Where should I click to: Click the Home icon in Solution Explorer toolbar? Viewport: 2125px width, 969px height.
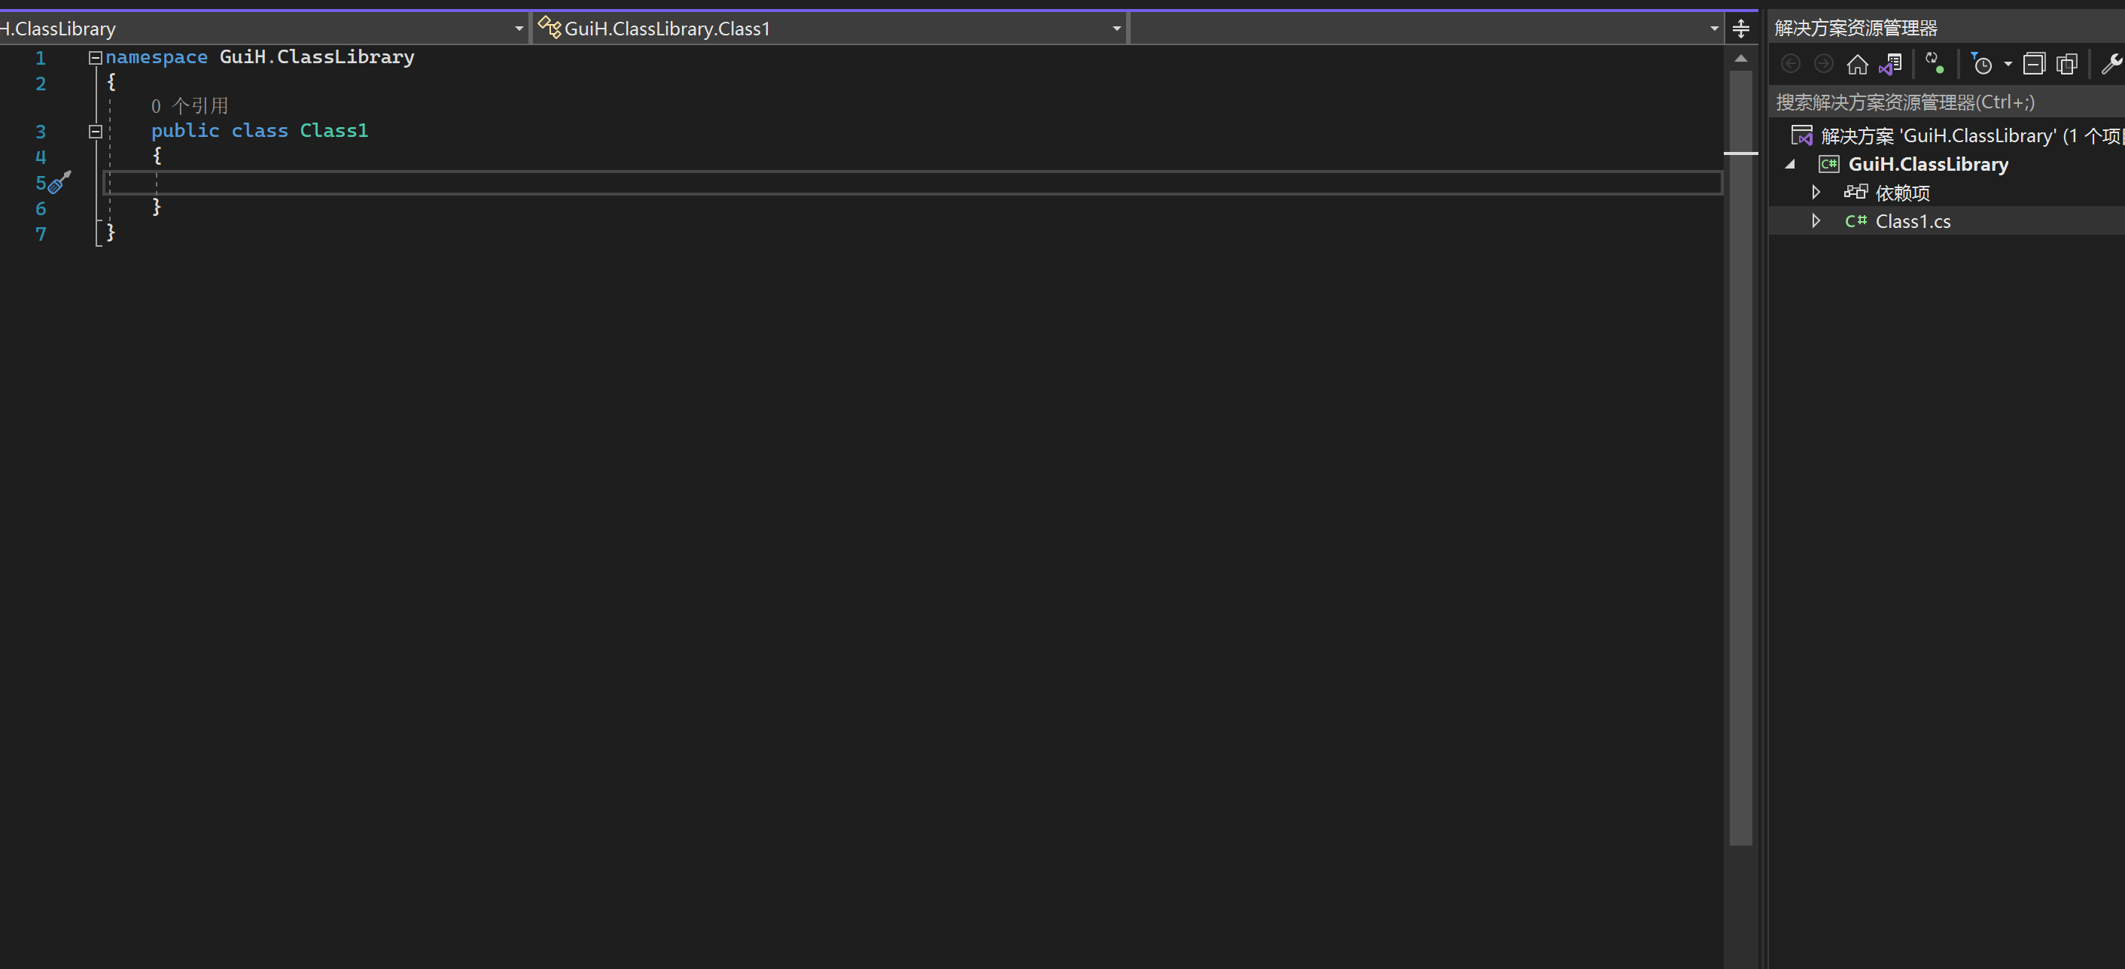pos(1859,65)
